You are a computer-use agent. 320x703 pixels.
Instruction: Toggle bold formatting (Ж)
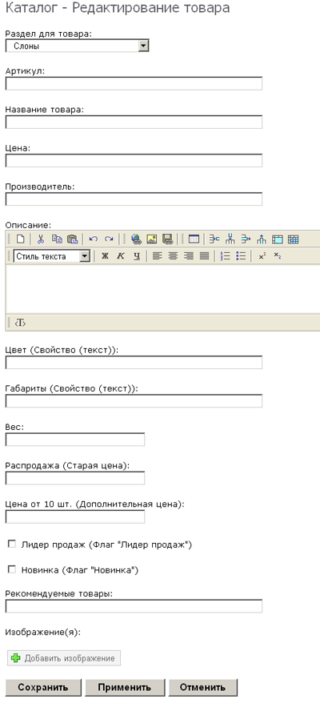[105, 256]
